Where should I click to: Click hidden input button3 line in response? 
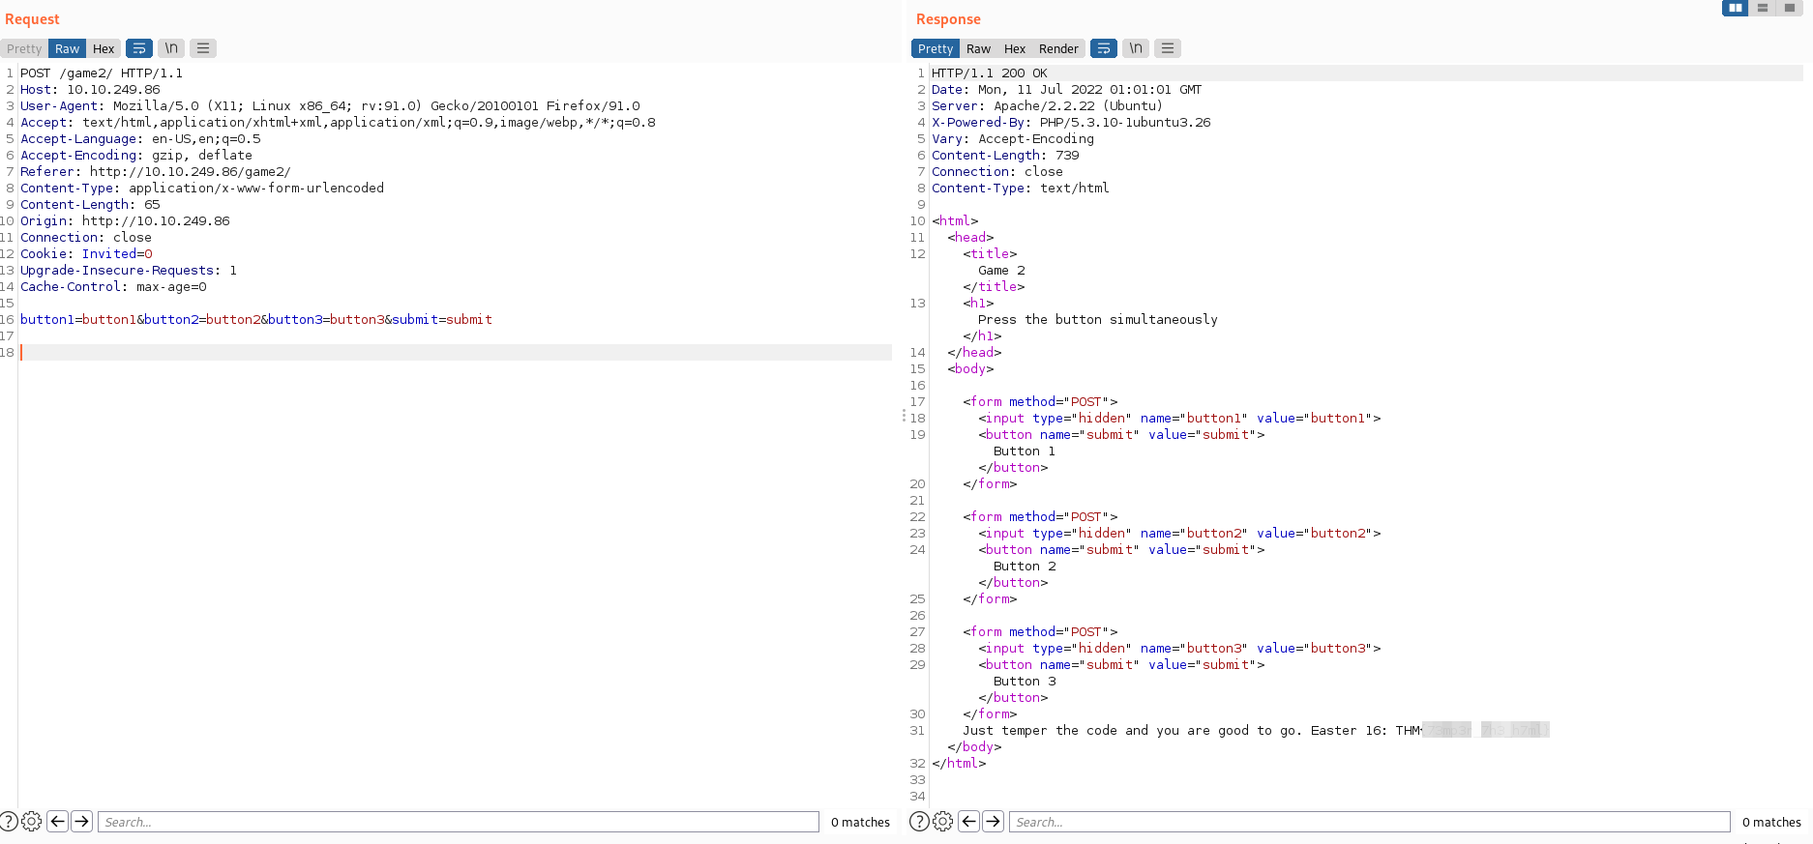click(x=1179, y=649)
